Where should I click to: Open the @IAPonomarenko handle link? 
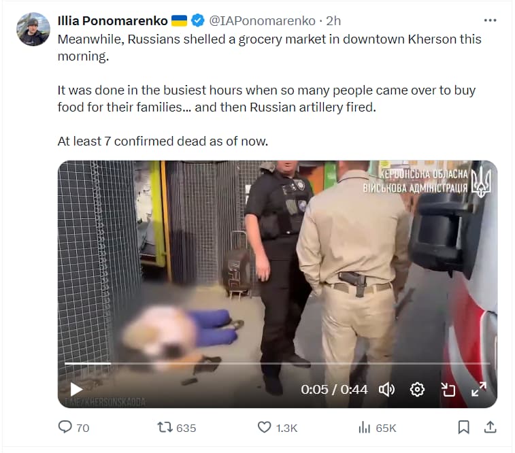(262, 20)
